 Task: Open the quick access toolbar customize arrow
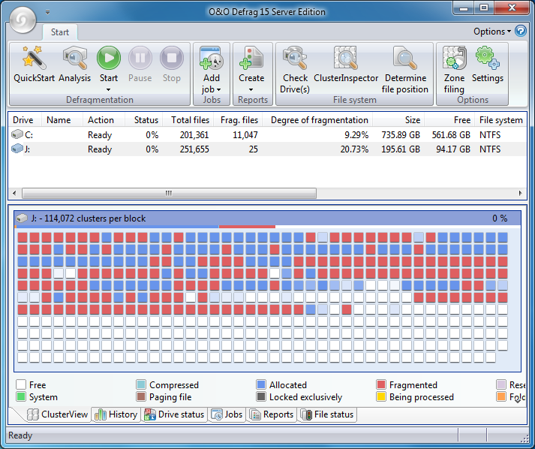coord(48,12)
